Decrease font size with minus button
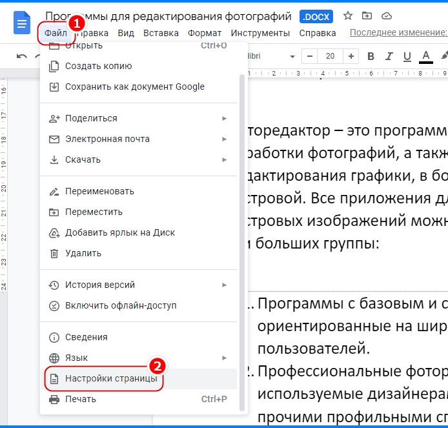The height and width of the screenshot is (428, 448). click(x=311, y=56)
